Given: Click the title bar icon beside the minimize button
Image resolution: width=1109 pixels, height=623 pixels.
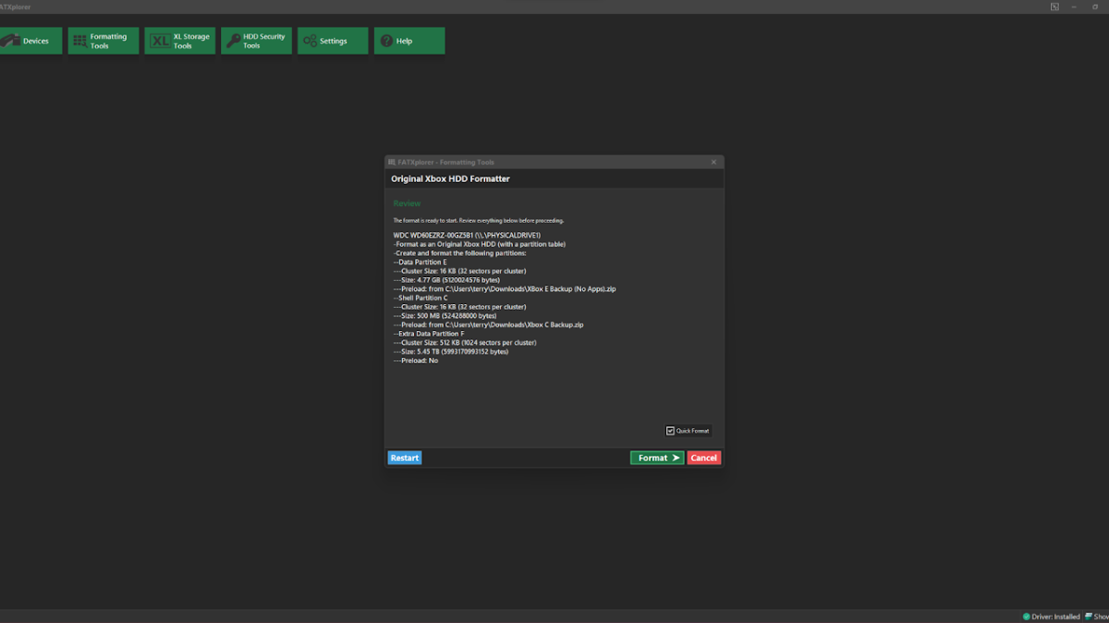Looking at the screenshot, I should [x=1054, y=6].
